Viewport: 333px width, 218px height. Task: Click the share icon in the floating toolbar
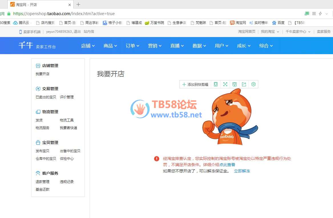pyautogui.click(x=244, y=84)
